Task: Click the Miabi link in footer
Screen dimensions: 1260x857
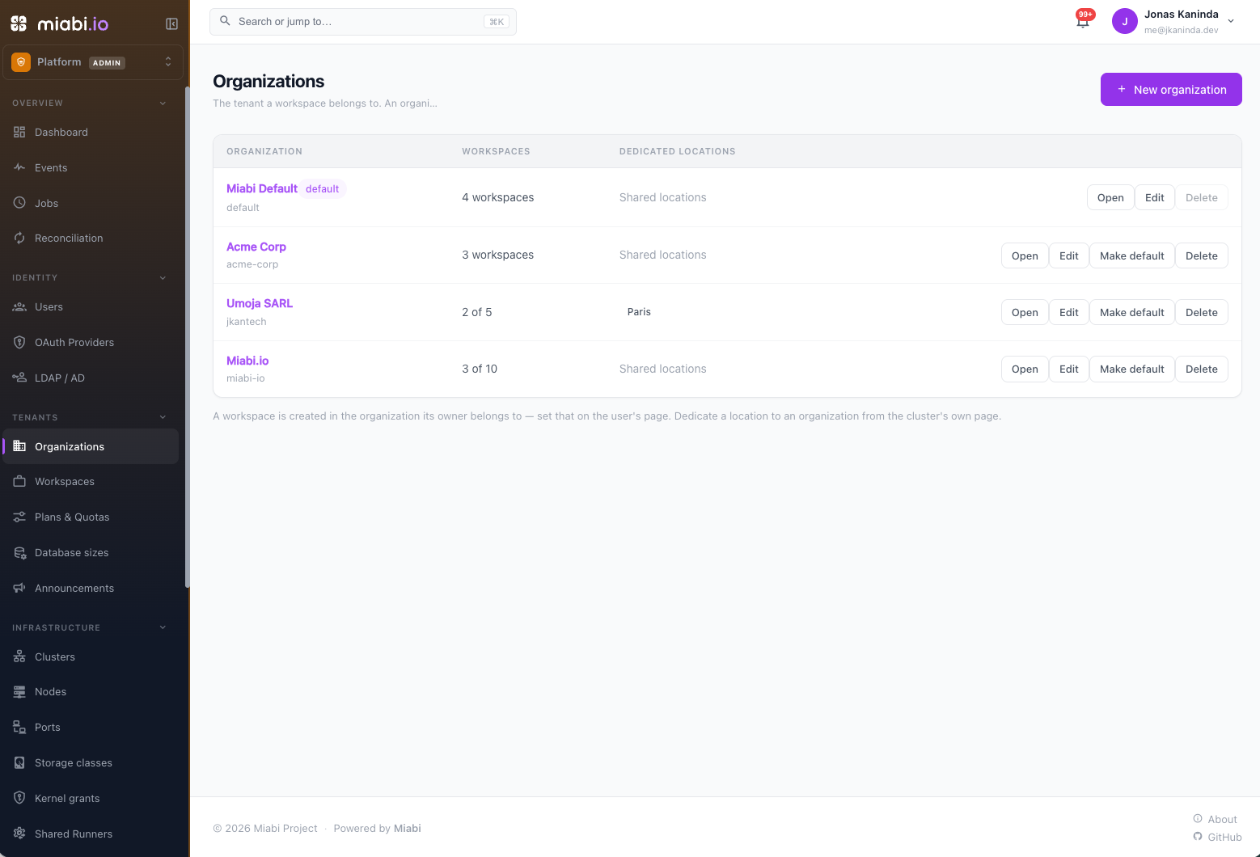Action: pyautogui.click(x=408, y=828)
